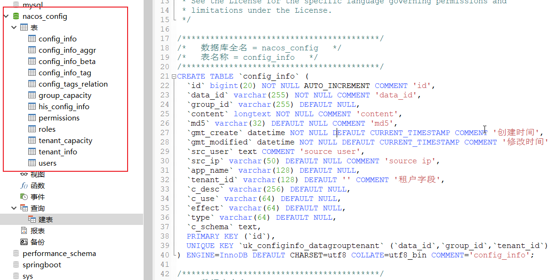Click the config_info_aggr table icon
The image size is (549, 280).
(x=32, y=50)
